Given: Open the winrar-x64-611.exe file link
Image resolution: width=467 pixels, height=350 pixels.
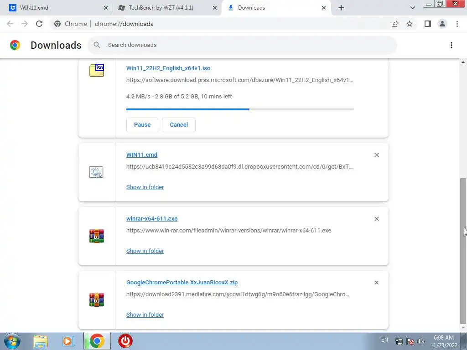Looking at the screenshot, I should [152, 218].
